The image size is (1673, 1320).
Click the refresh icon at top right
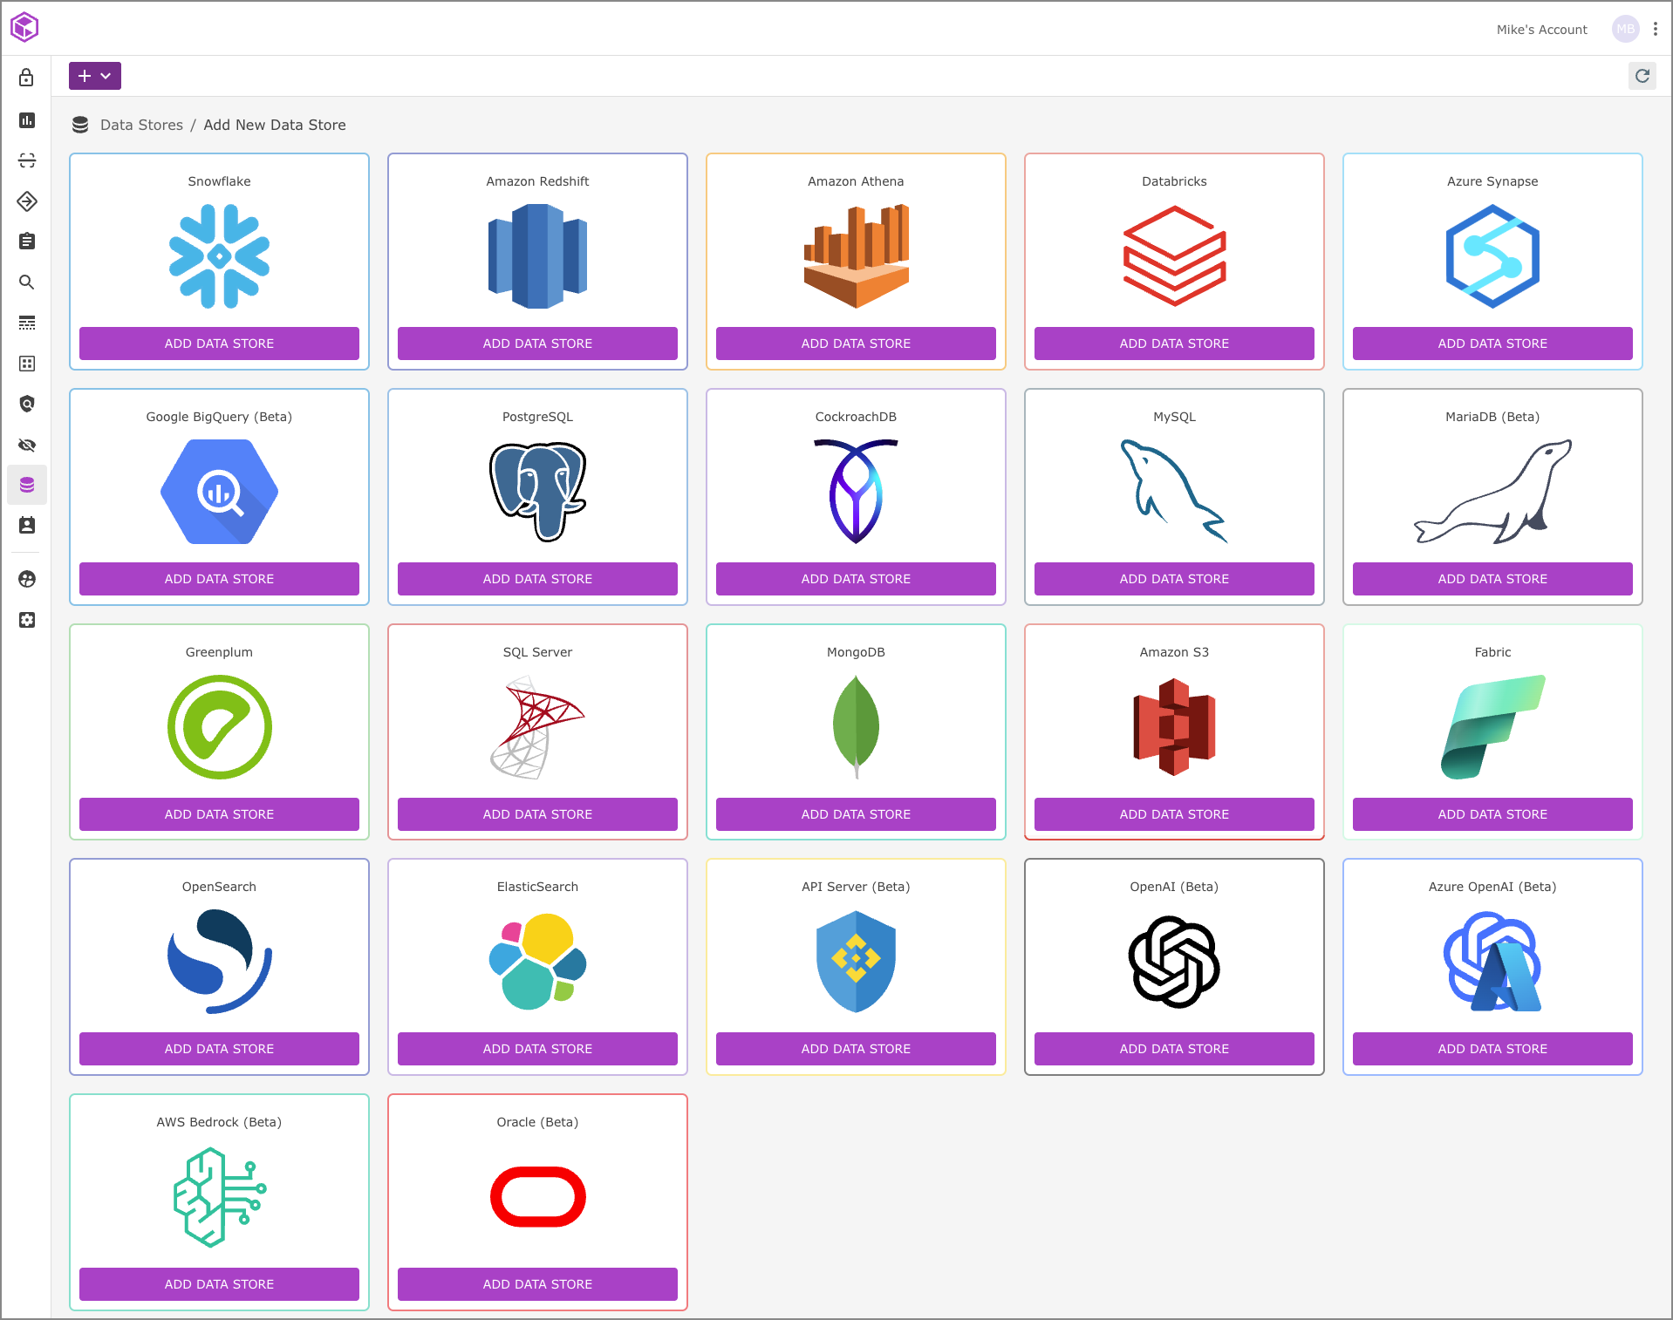click(1642, 76)
